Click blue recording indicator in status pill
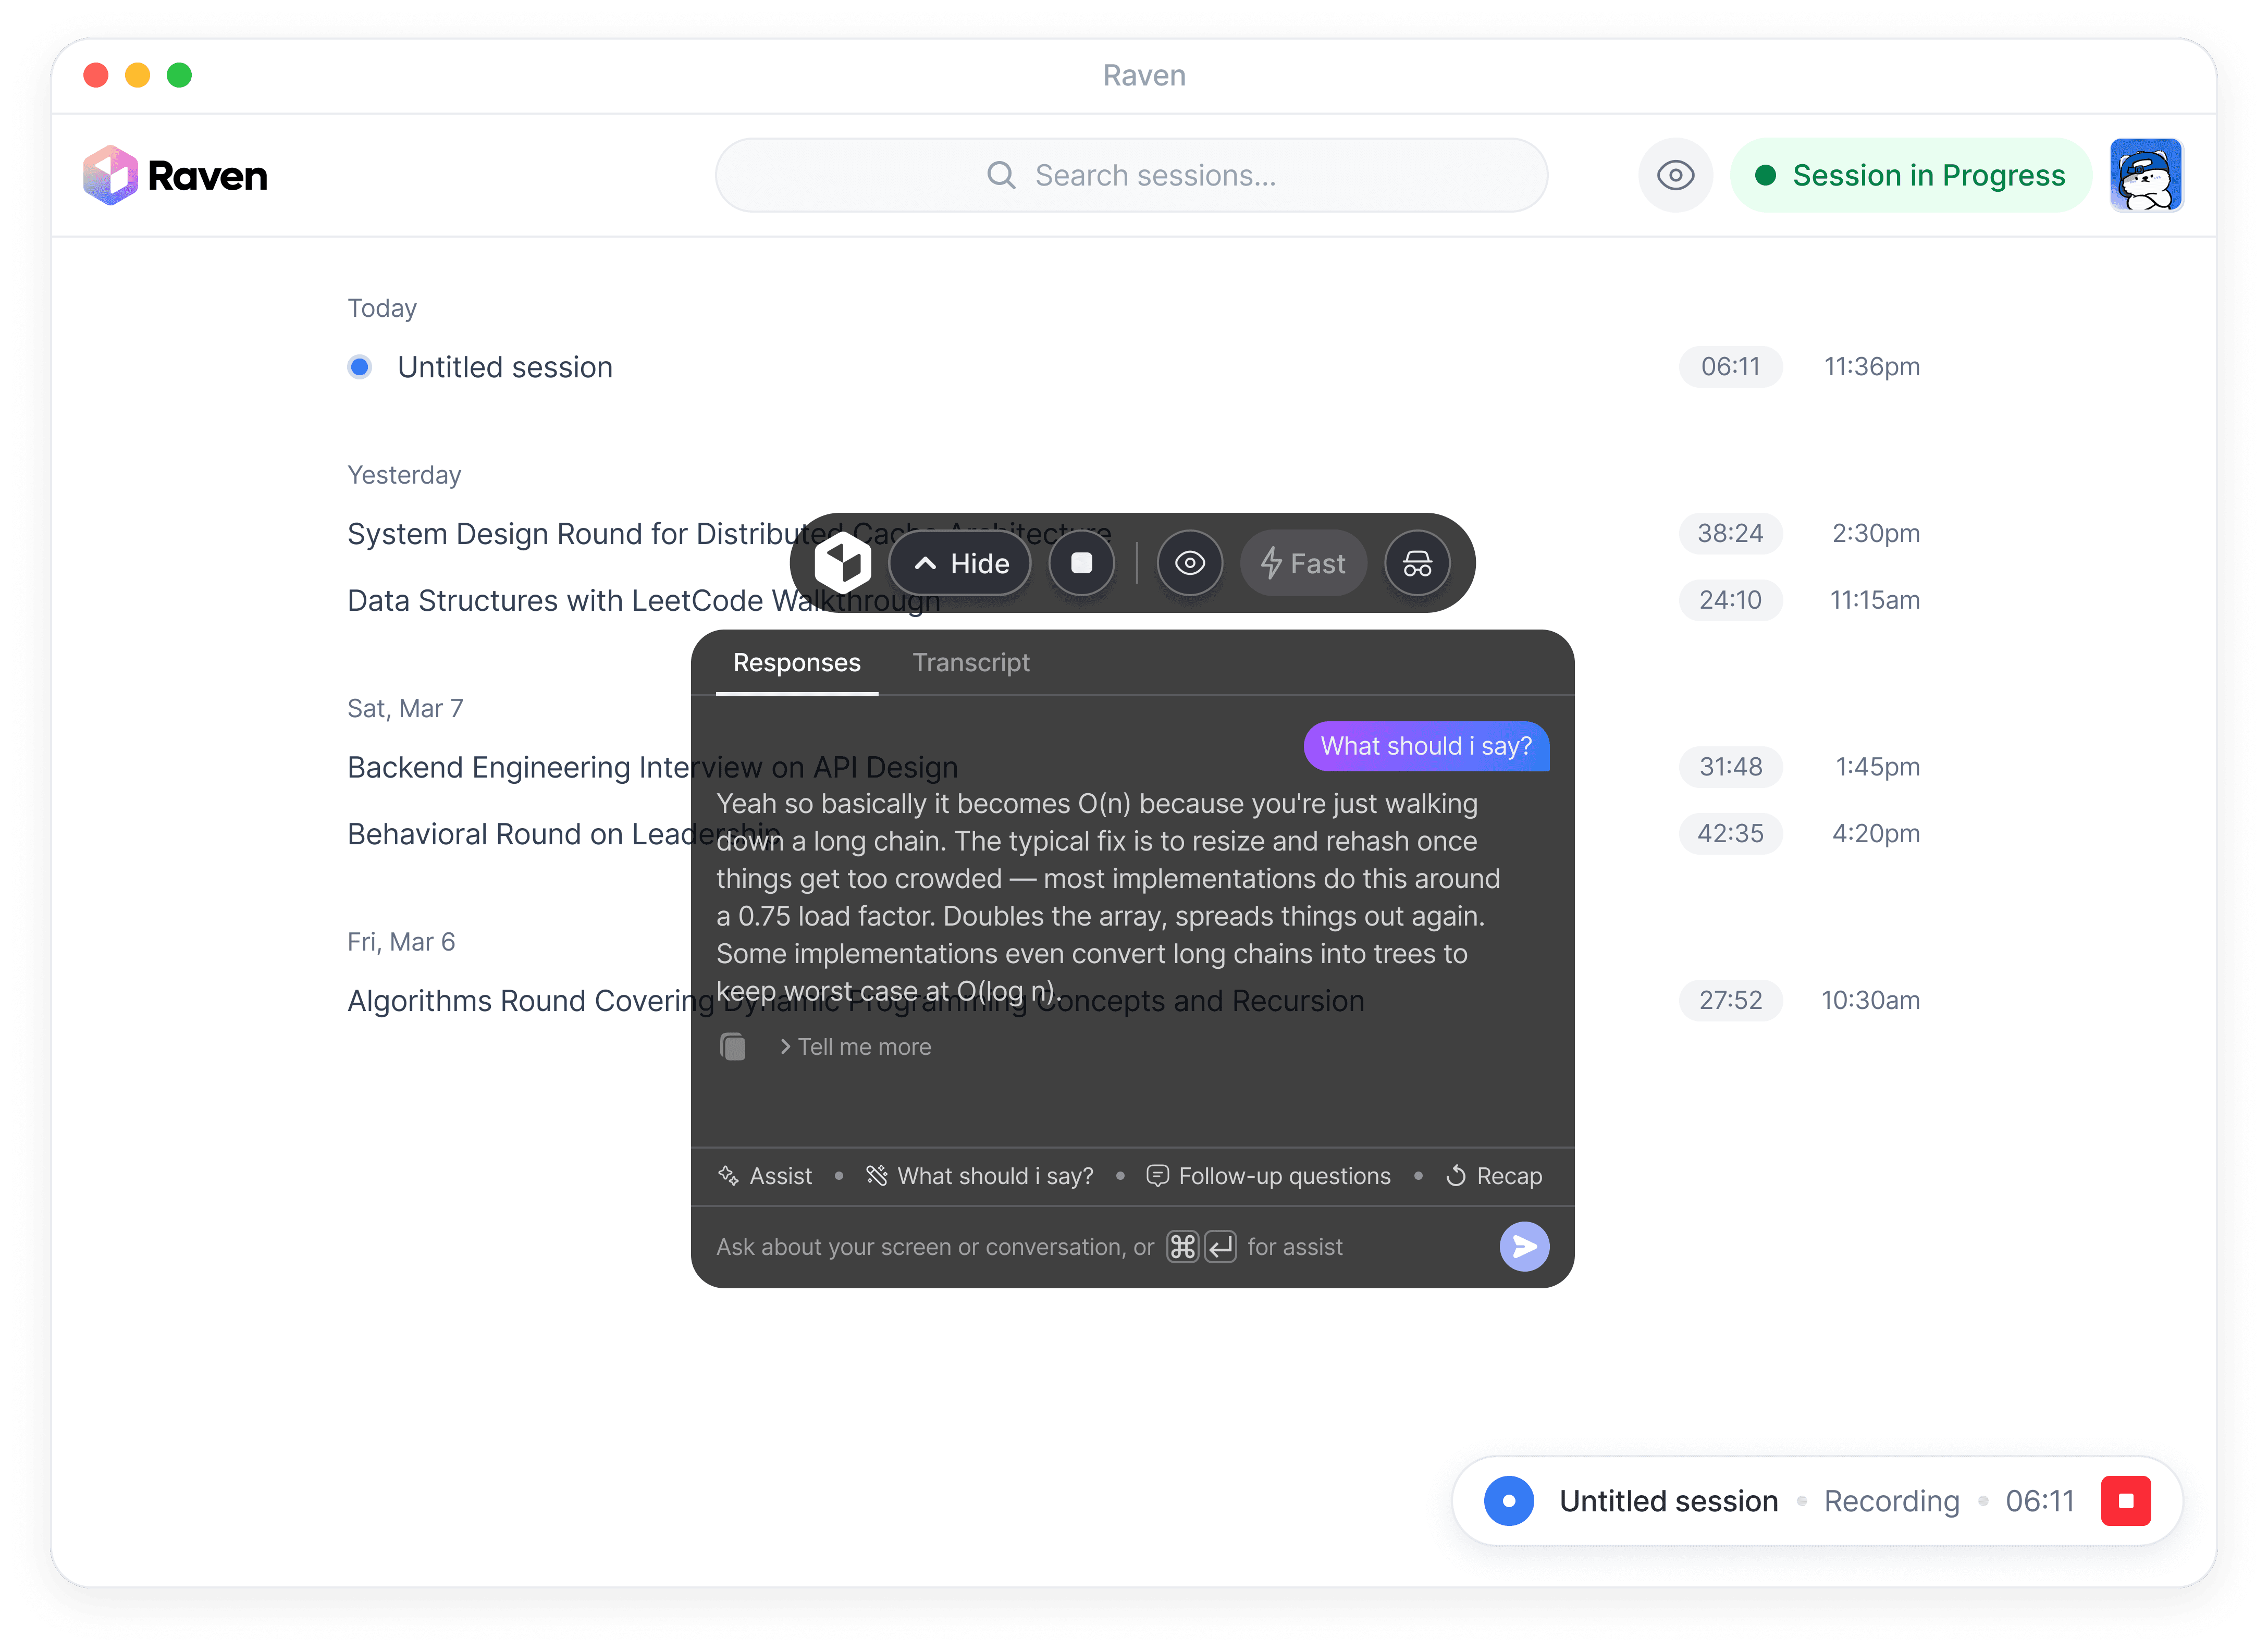Image resolution: width=2268 pixels, height=1651 pixels. (x=1508, y=1500)
